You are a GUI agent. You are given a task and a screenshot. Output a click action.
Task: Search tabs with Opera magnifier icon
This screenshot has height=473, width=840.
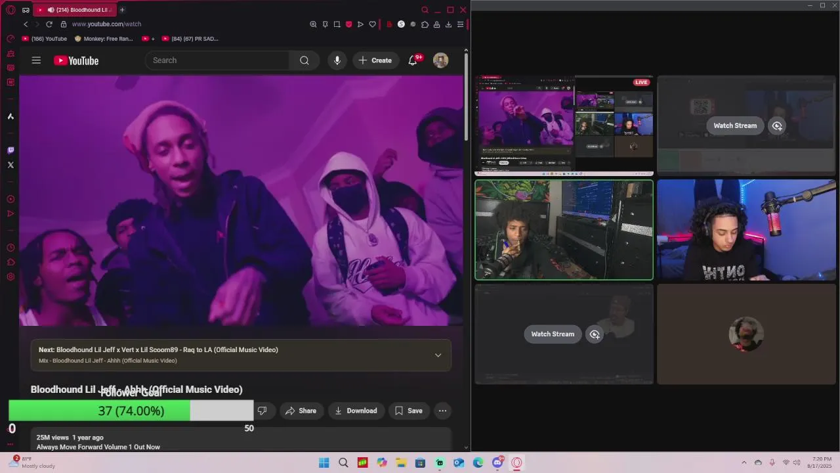[425, 10]
